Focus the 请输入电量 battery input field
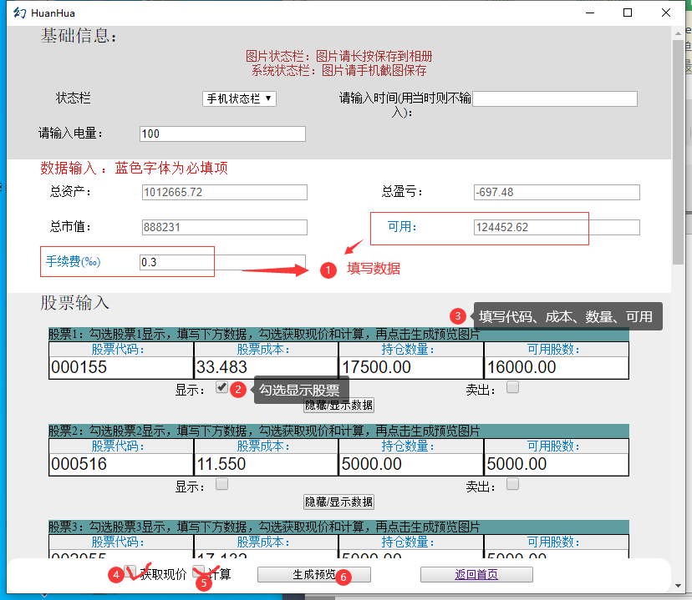This screenshot has height=600, width=692. pos(222,134)
